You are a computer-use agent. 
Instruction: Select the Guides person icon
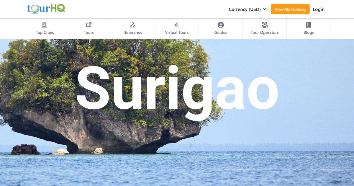coord(220,25)
